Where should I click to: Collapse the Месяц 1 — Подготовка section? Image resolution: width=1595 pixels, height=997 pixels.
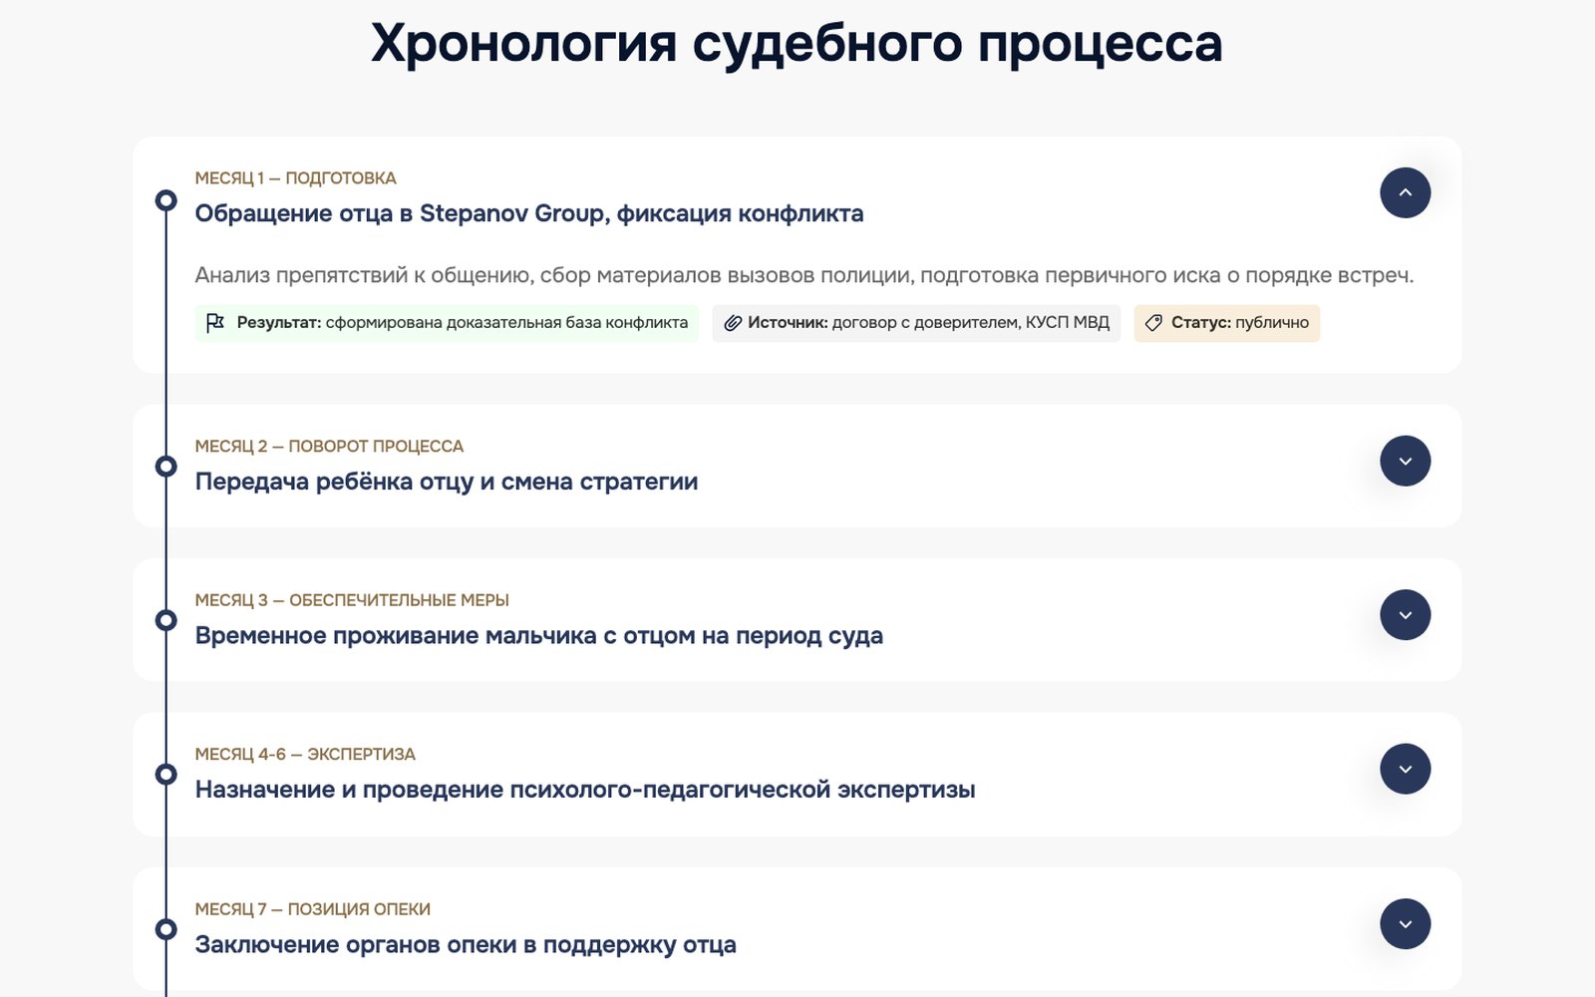[1405, 192]
